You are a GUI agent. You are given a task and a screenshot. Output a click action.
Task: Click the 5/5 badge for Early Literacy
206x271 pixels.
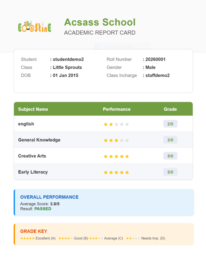(170, 172)
